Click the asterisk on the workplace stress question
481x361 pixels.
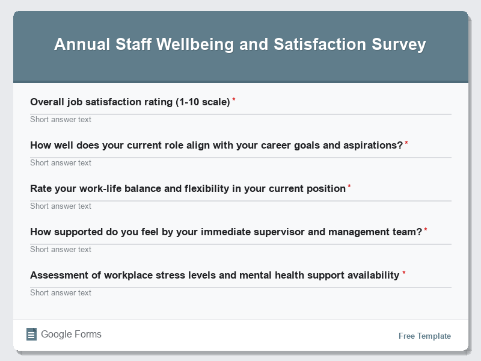[404, 273]
